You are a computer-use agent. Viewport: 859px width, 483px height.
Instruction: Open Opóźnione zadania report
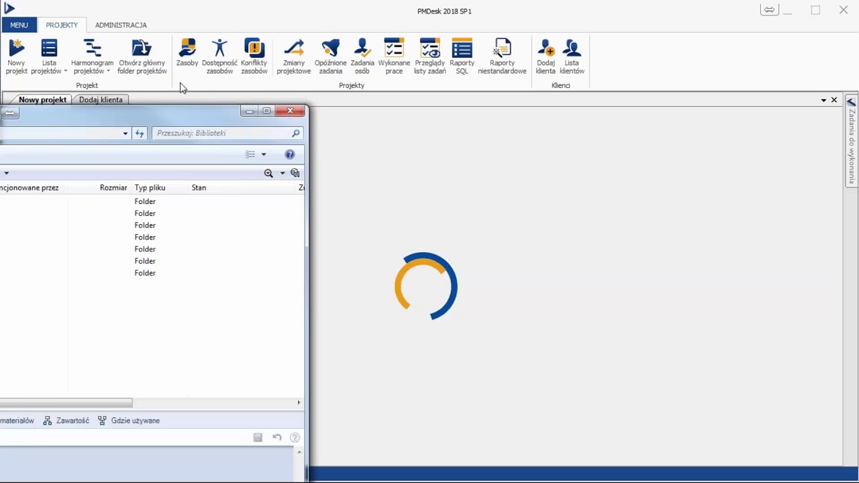pyautogui.click(x=330, y=56)
